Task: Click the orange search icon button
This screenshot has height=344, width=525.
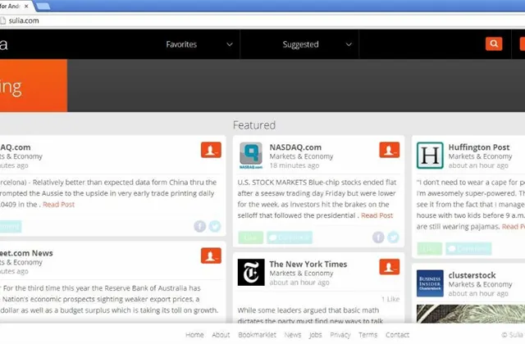Action: pyautogui.click(x=494, y=43)
